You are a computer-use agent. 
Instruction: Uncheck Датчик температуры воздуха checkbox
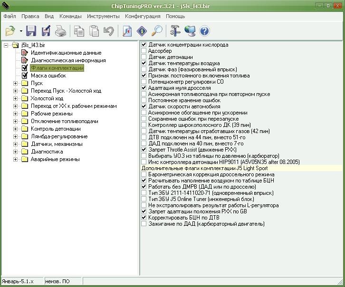pyautogui.click(x=144, y=63)
